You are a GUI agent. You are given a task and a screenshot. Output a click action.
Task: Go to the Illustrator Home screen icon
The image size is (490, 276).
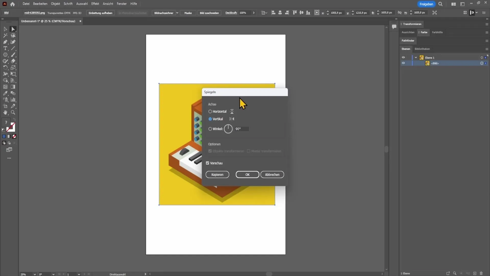(x=13, y=4)
